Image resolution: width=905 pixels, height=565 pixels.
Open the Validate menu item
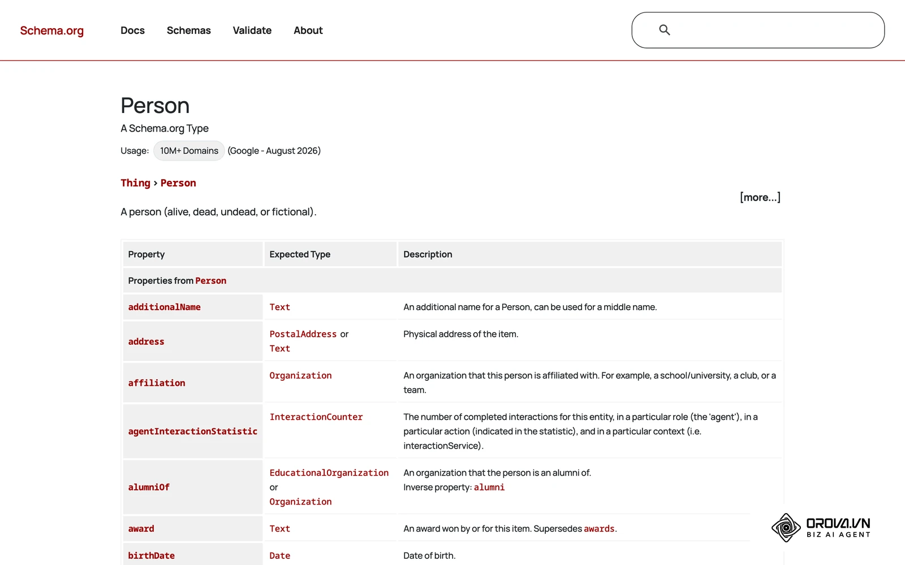coord(252,31)
